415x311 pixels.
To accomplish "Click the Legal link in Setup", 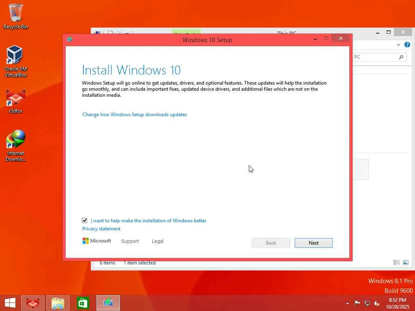I will 158,241.
